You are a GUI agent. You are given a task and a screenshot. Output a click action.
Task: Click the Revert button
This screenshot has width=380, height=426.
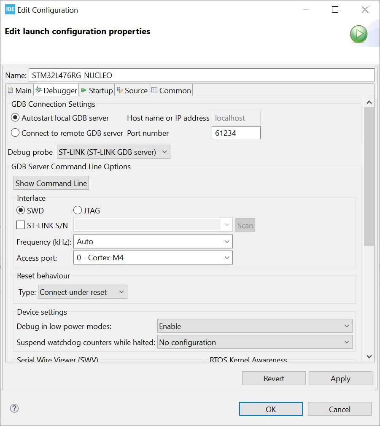tap(274, 378)
